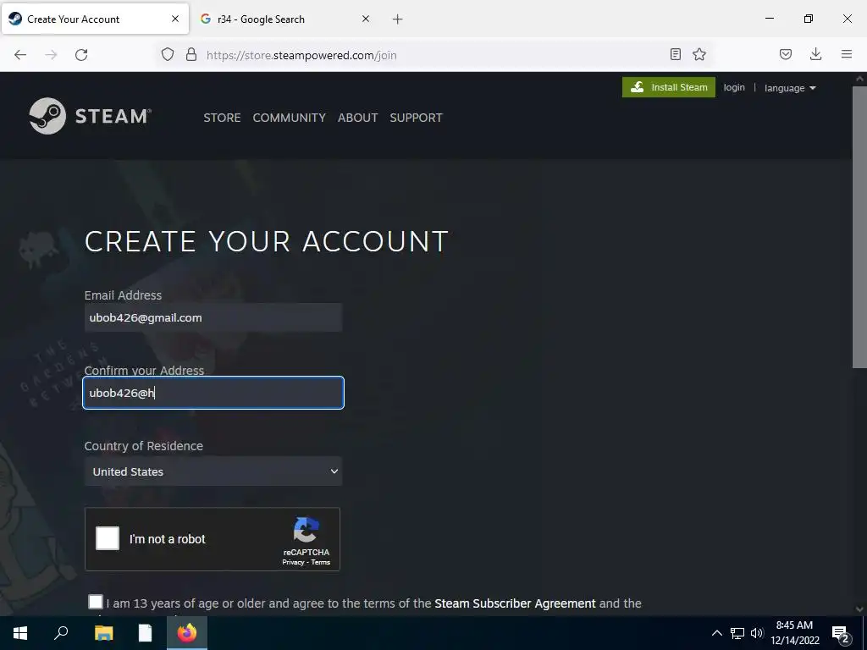Switch to Create Your Account tab
Screen dimensions: 867x650
(95, 19)
